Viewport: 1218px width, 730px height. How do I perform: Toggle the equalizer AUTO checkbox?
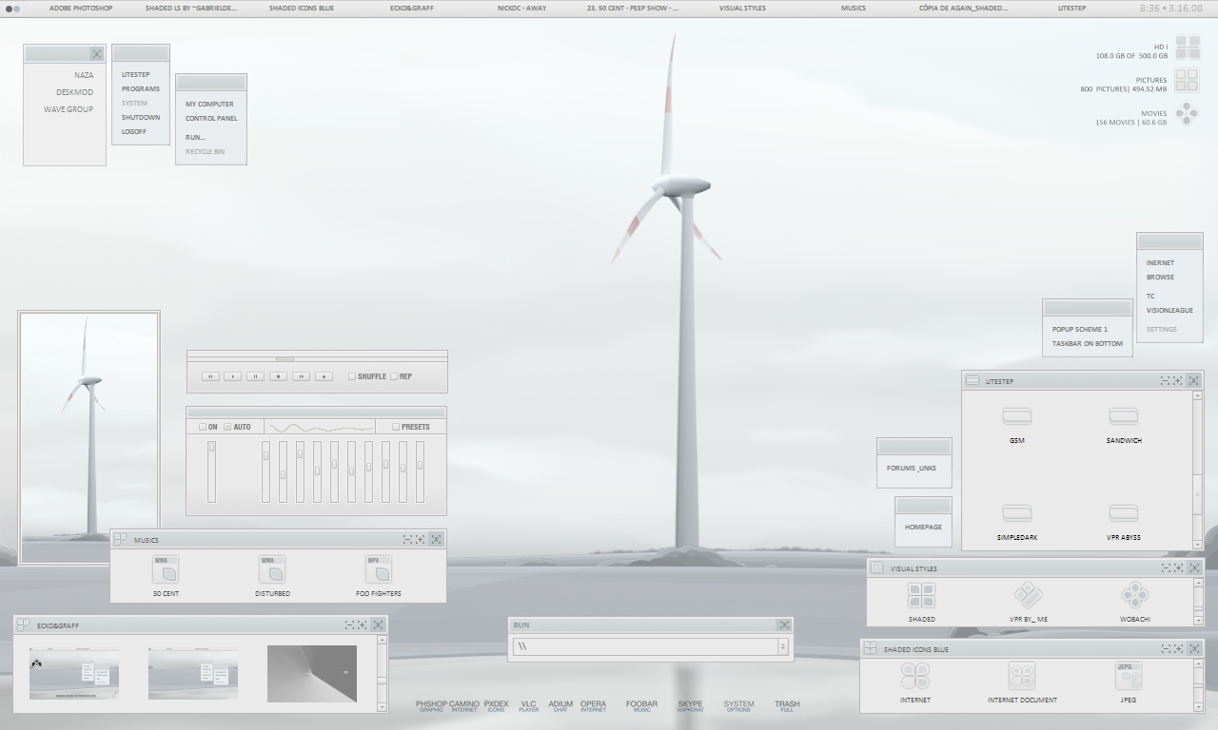pos(227,427)
